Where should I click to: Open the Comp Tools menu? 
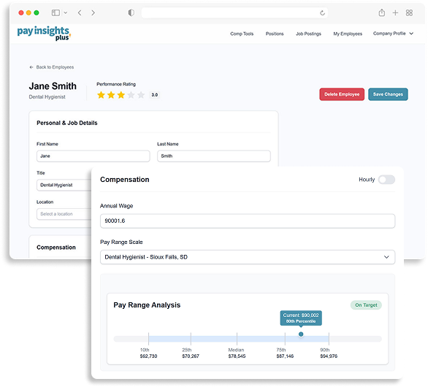pos(242,34)
